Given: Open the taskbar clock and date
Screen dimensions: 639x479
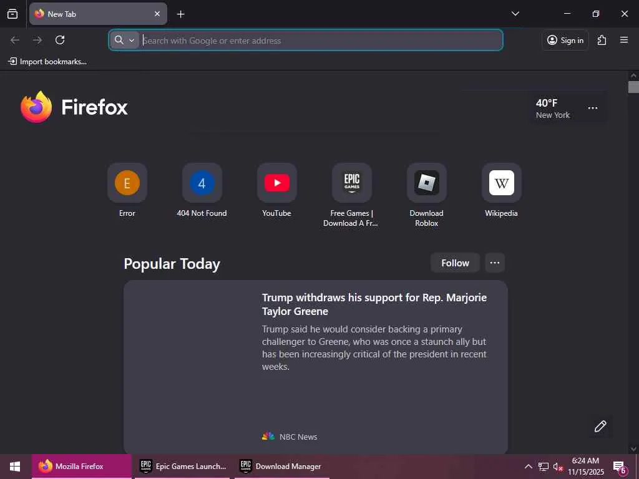Looking at the screenshot, I should (x=585, y=467).
